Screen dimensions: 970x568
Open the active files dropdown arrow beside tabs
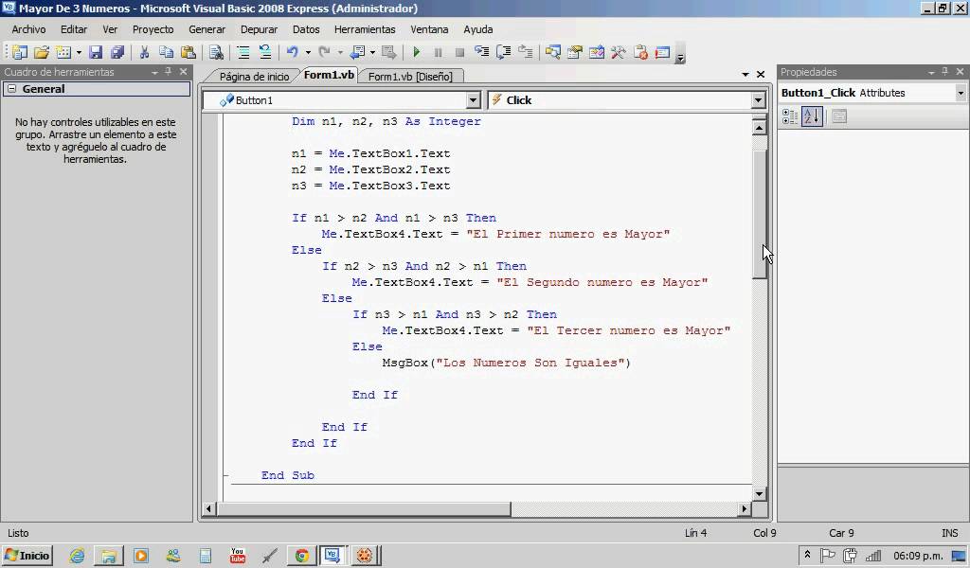pyautogui.click(x=745, y=74)
